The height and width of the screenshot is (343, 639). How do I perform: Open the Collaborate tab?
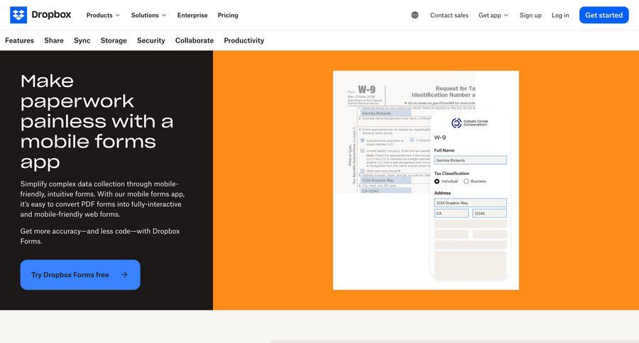pos(195,40)
